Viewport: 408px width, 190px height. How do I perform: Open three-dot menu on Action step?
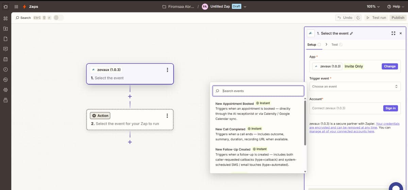pos(167,116)
